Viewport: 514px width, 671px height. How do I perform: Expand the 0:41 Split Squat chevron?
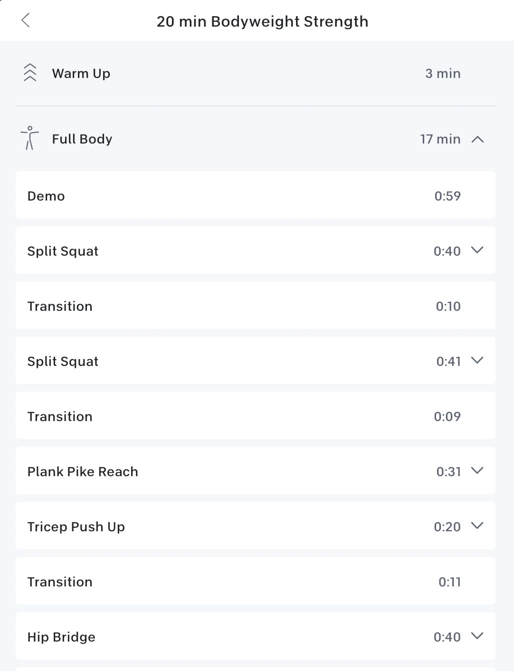pyautogui.click(x=477, y=360)
